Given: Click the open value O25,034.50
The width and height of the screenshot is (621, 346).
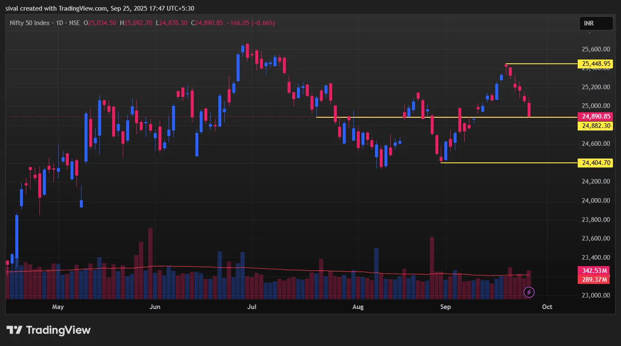Looking at the screenshot, I should 100,23.
